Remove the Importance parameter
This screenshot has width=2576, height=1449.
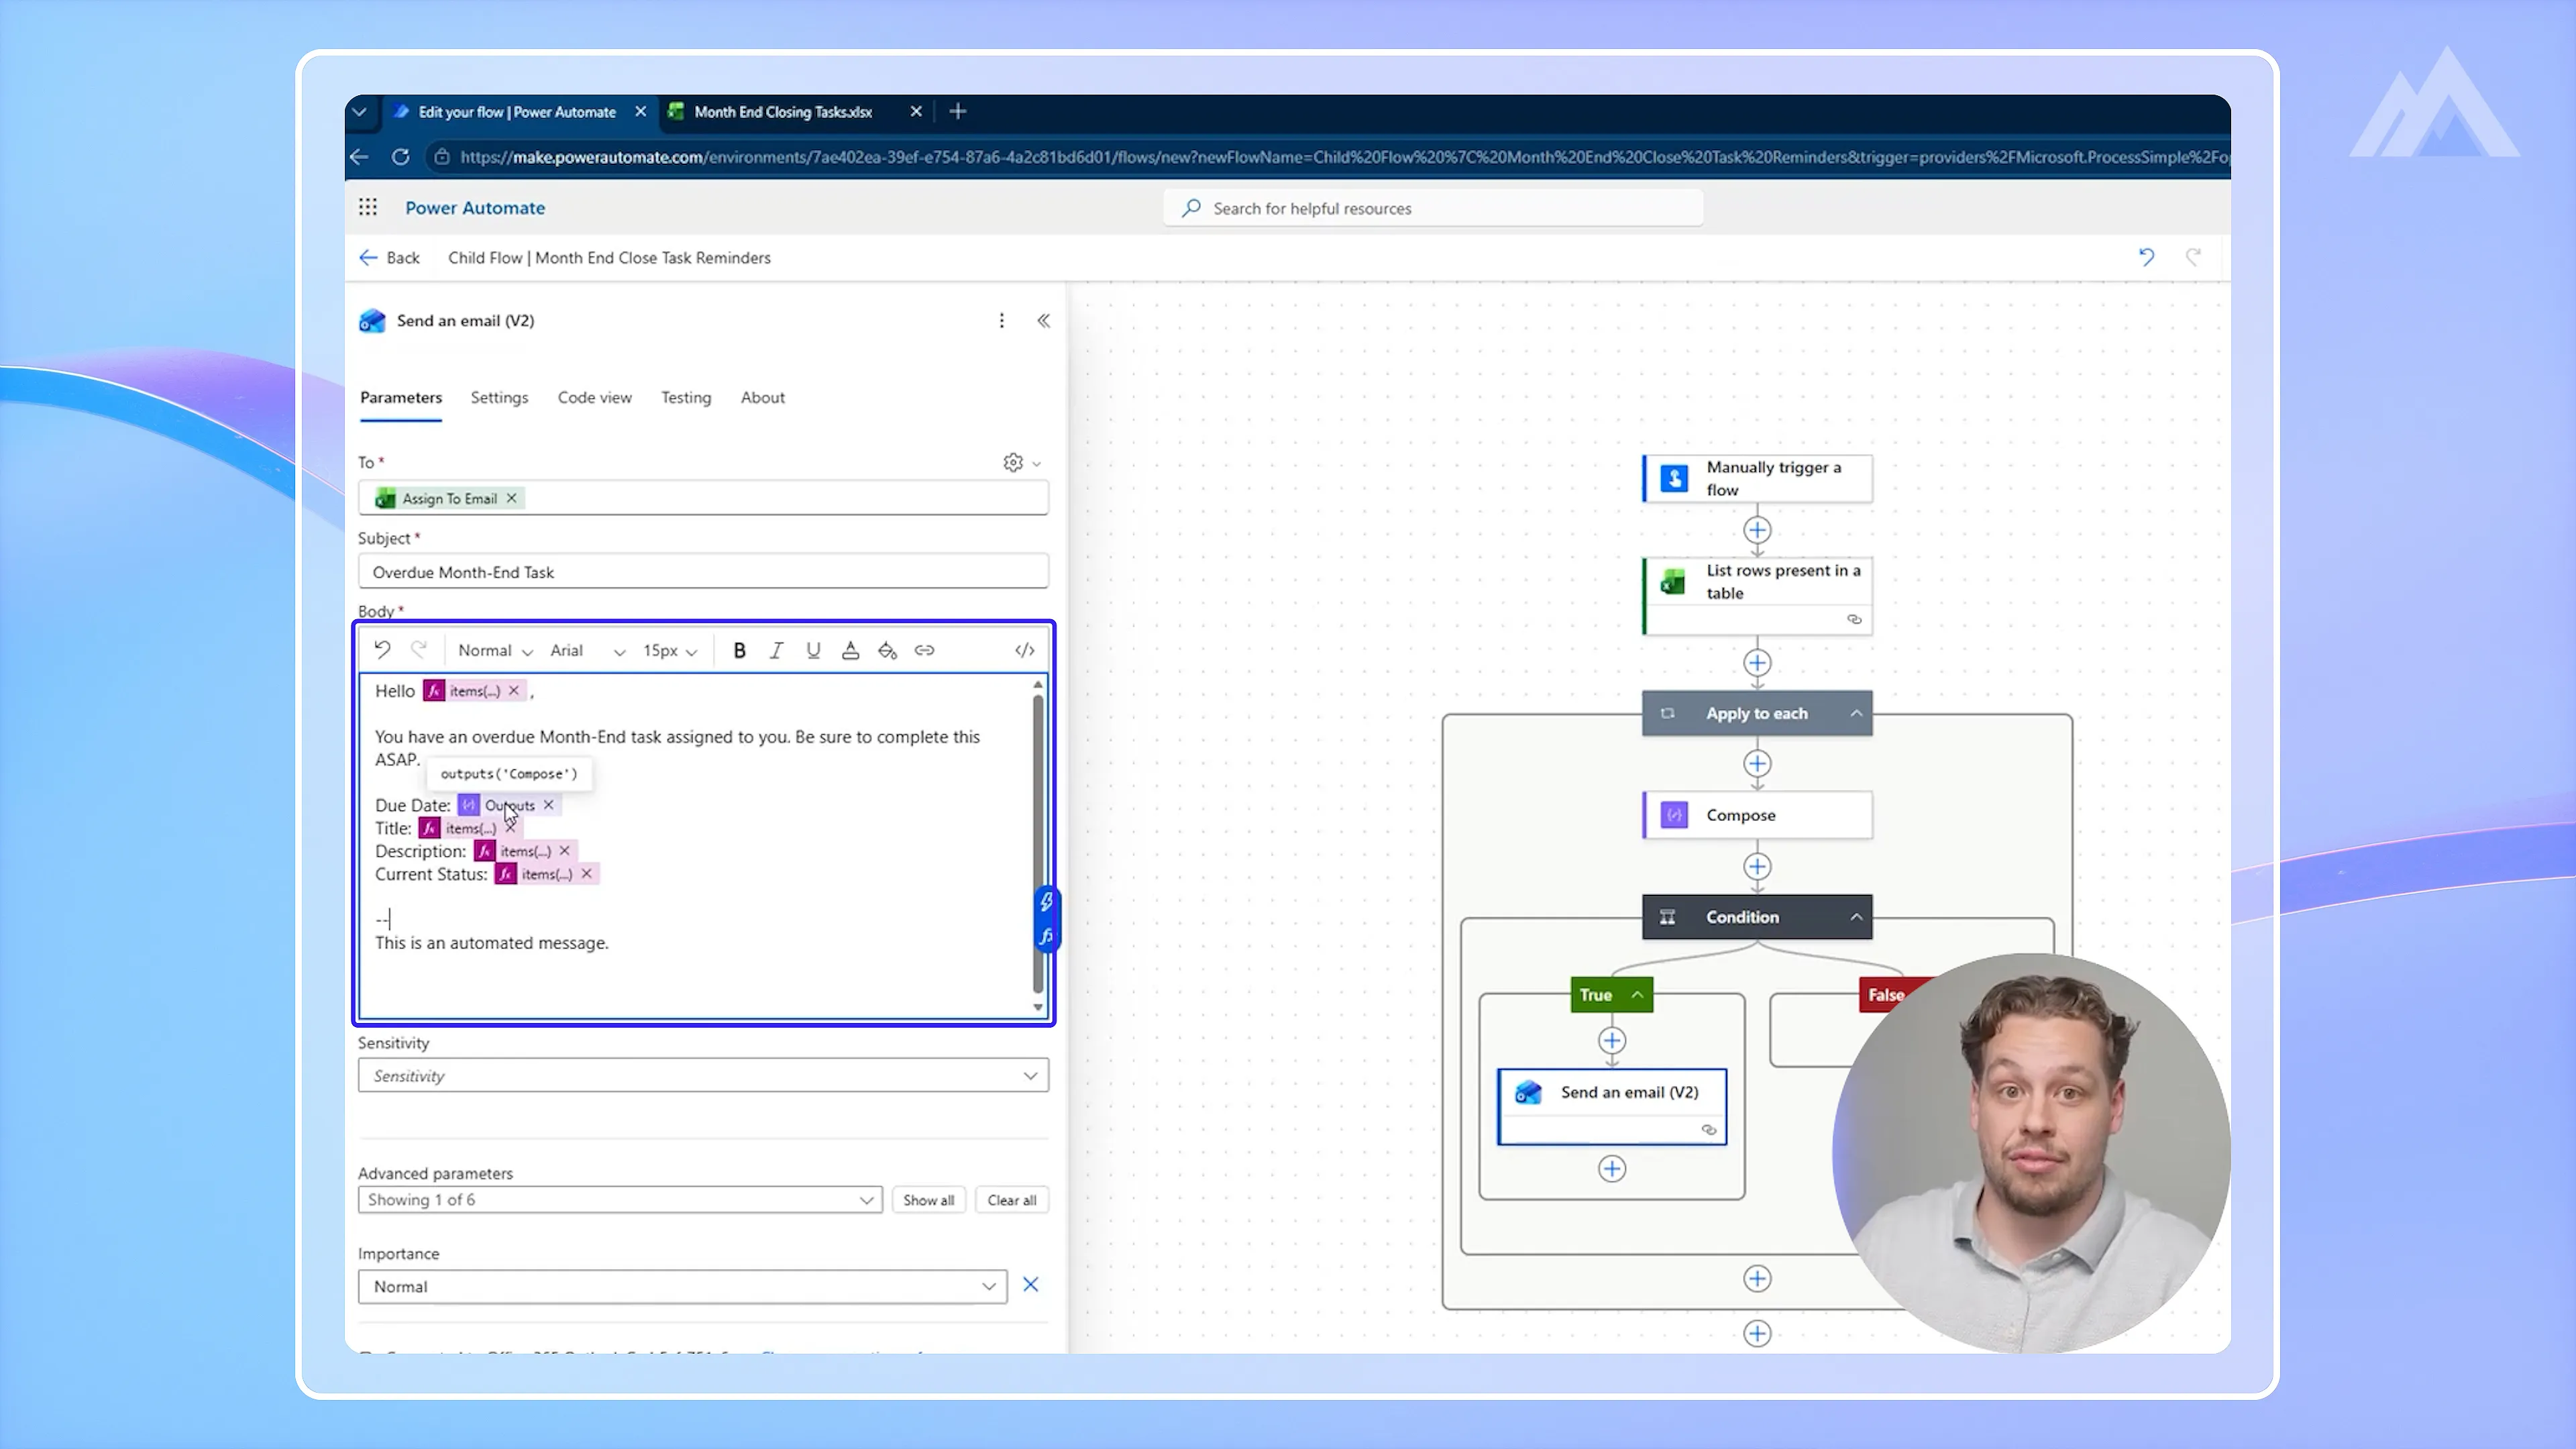coord(1030,1285)
